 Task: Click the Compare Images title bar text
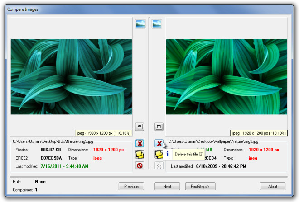[23, 9]
